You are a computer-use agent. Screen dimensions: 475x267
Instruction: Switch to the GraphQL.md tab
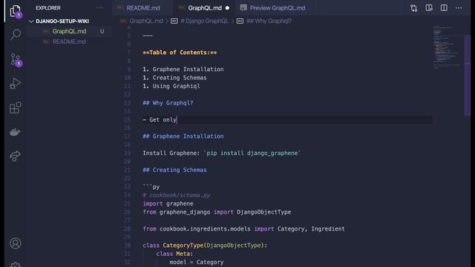tap(205, 8)
